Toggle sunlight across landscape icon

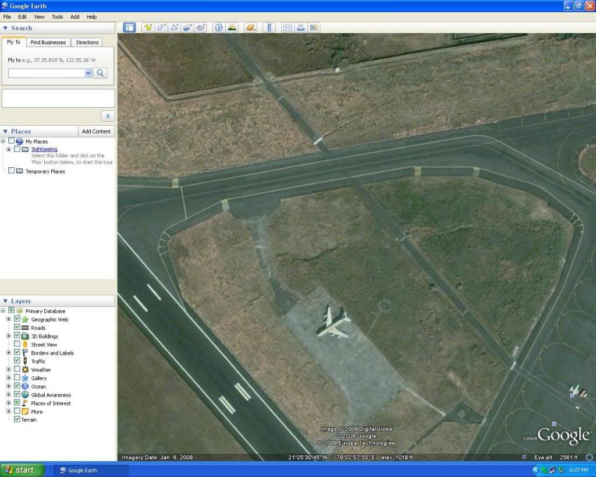[232, 27]
